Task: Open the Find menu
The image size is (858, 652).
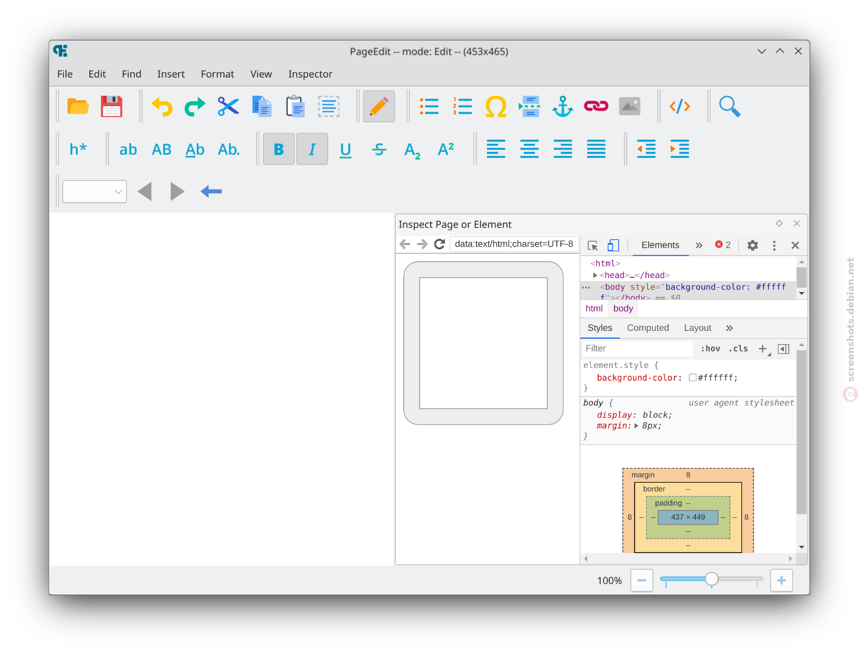Action: [132, 74]
